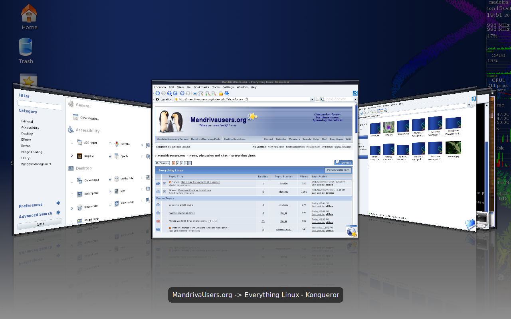511x319 pixels.
Task: Open the Edit menu in Konqueror
Action: (x=171, y=87)
